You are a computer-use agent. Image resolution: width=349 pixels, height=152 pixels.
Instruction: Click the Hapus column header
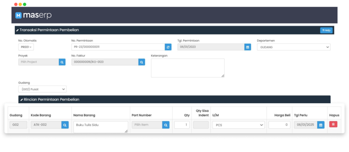click(334, 115)
